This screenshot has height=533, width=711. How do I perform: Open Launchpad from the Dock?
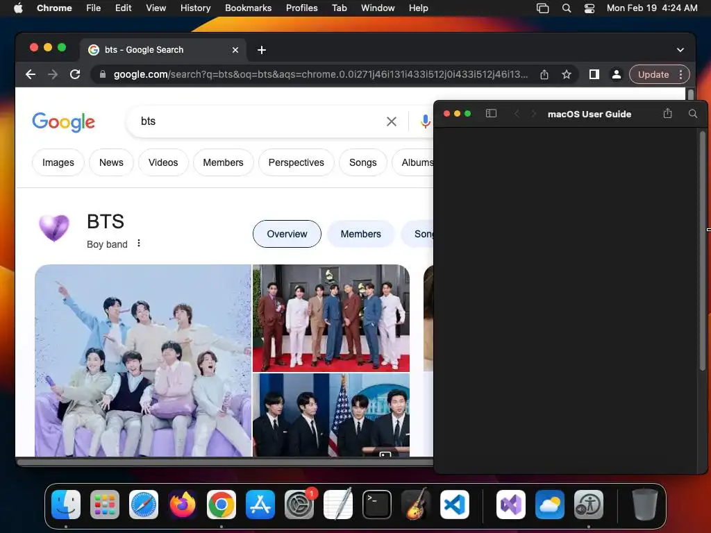(105, 504)
